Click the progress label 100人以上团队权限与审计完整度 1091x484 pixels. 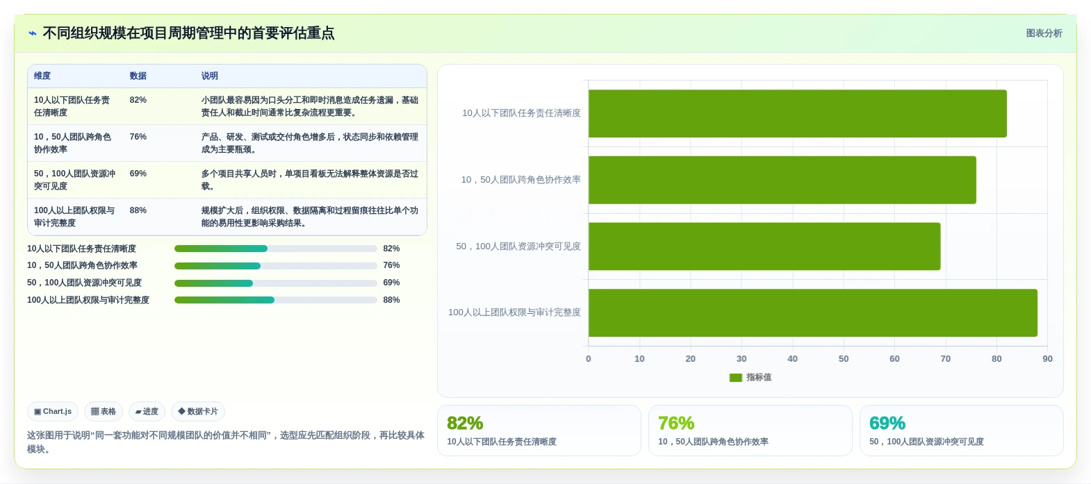click(x=88, y=300)
